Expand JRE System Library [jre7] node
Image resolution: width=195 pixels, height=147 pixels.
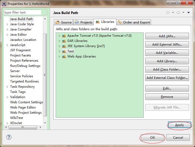point(59,46)
